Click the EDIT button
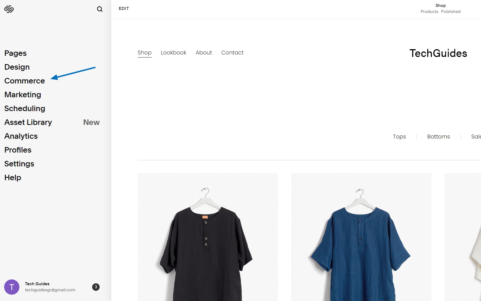481x301 pixels. point(124,9)
